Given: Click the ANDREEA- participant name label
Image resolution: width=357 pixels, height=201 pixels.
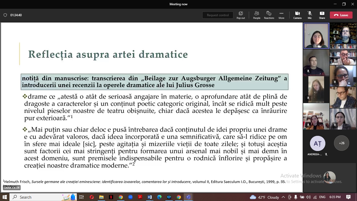Looking at the screenshot, I should click(x=315, y=154).
